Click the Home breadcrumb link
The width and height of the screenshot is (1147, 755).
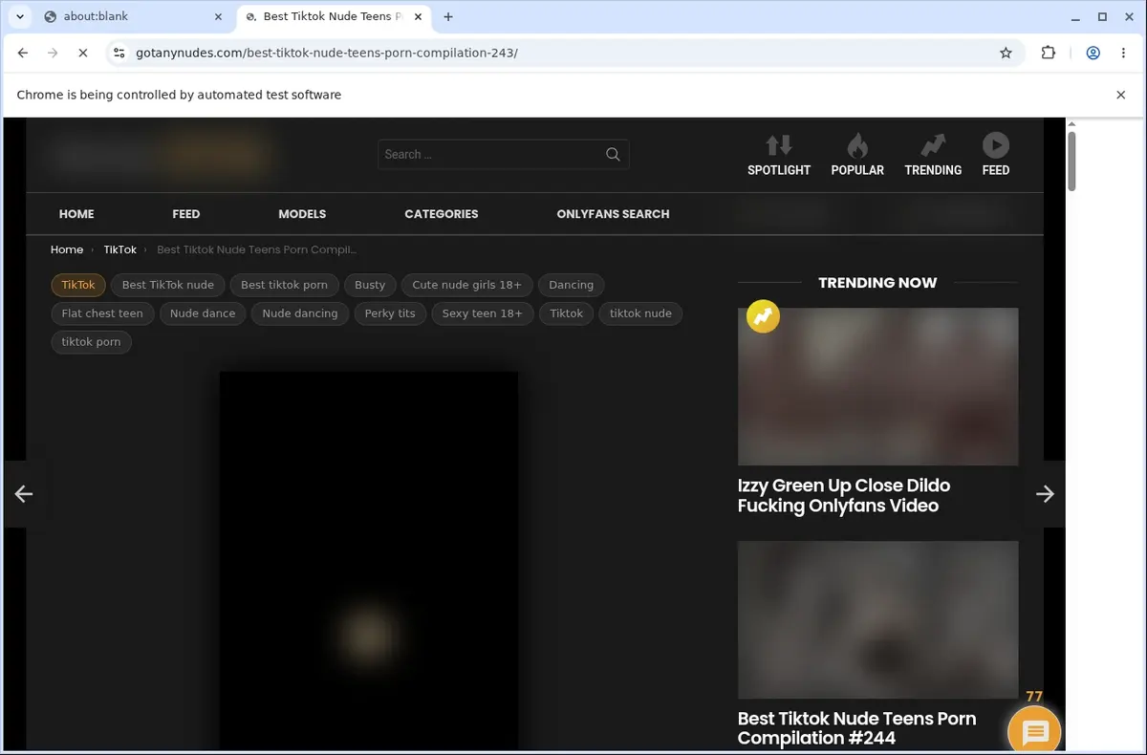pos(67,249)
